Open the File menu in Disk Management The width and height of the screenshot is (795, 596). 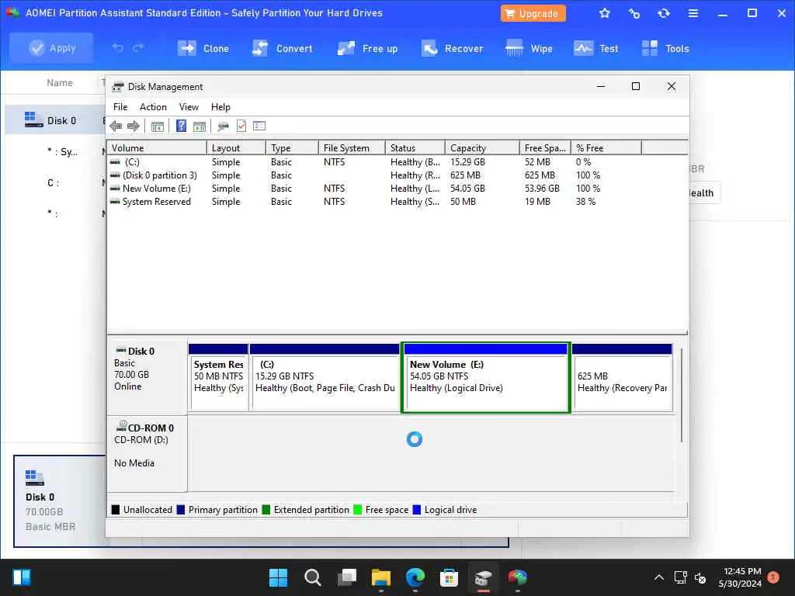click(120, 107)
